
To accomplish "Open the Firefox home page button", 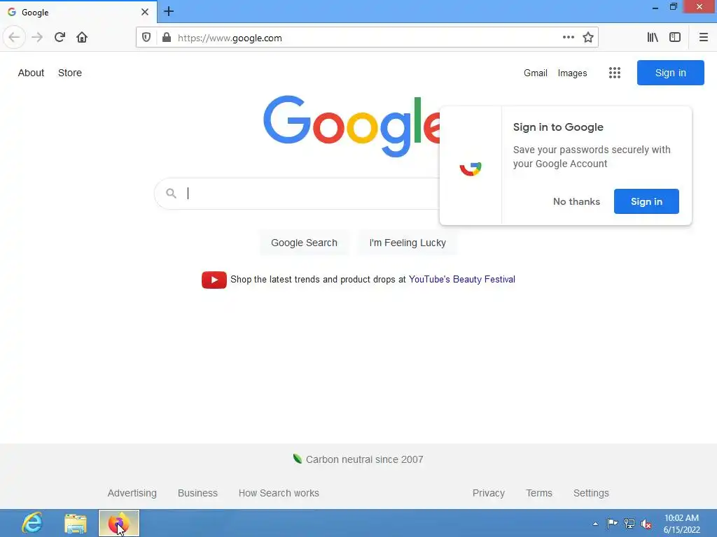I will [82, 37].
